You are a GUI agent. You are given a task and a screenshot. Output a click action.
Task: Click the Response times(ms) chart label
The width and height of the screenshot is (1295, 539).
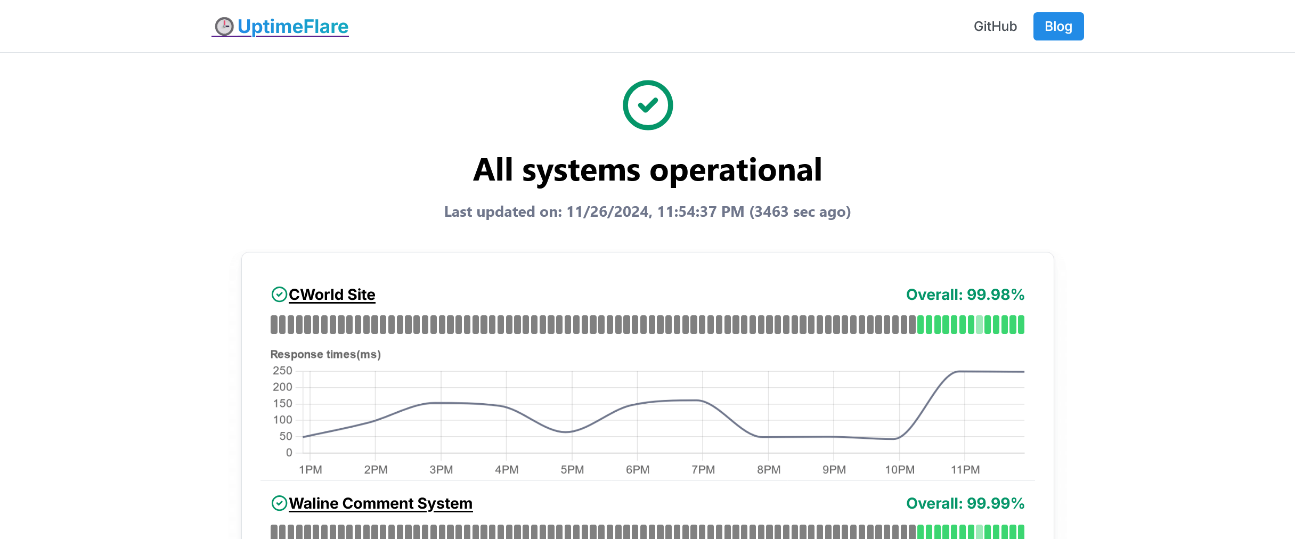coord(325,354)
